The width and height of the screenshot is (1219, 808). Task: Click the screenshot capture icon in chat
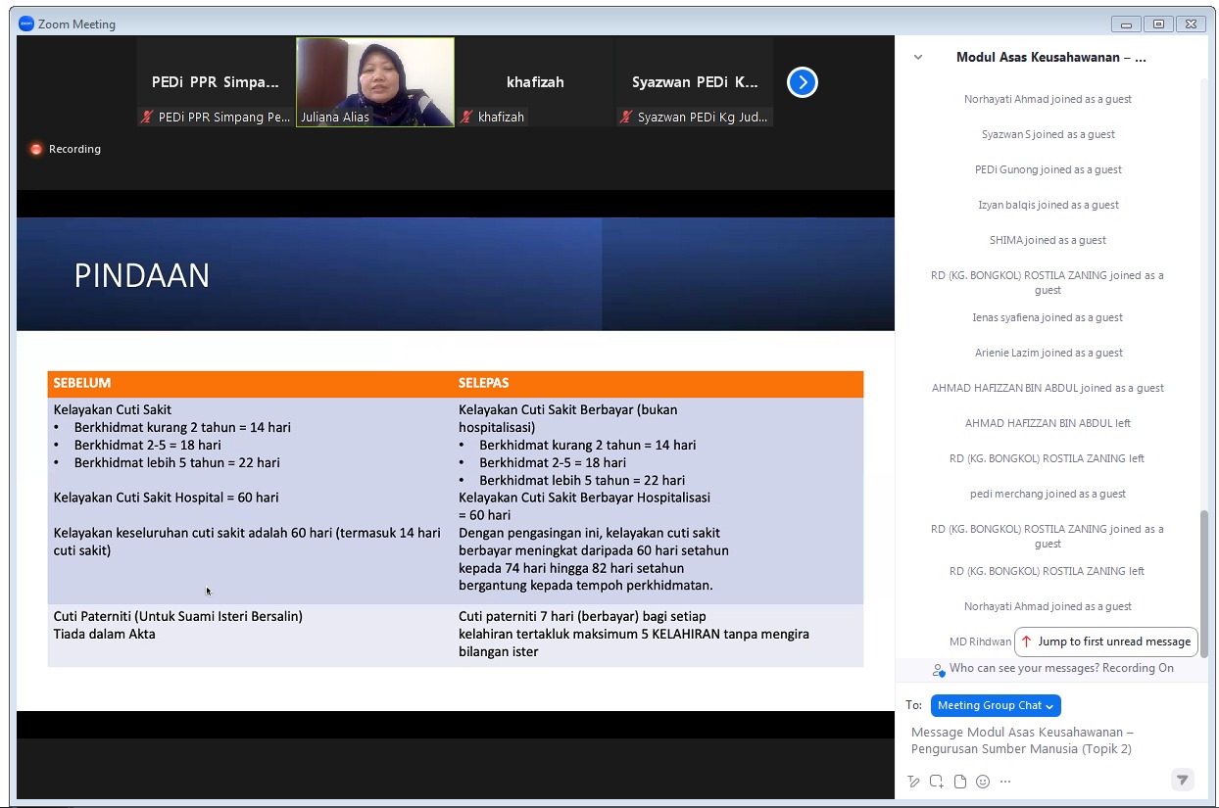(x=937, y=782)
